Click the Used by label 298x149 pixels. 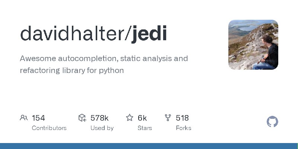pyautogui.click(x=102, y=128)
